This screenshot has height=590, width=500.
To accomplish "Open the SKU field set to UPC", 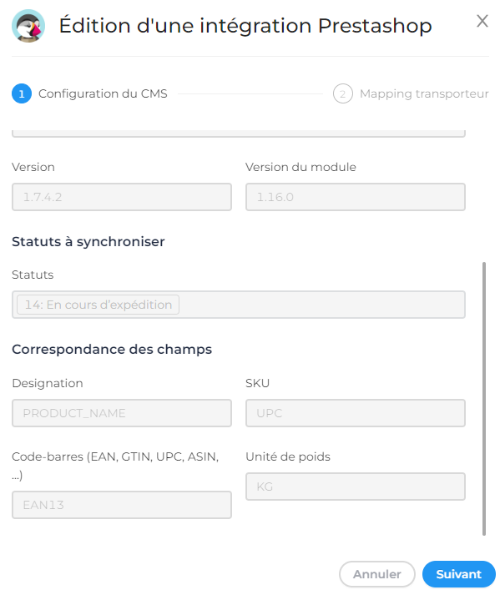I will point(356,413).
